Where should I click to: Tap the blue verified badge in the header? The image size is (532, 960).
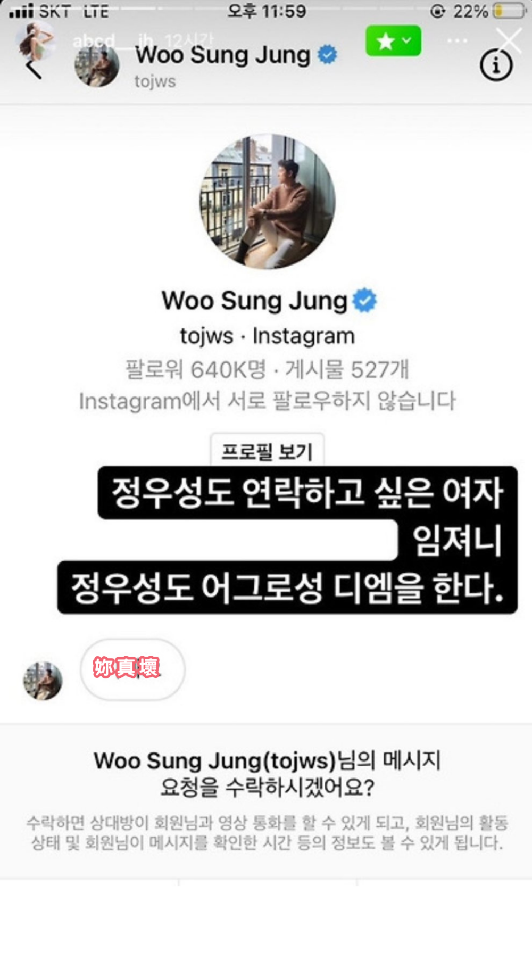pos(327,55)
